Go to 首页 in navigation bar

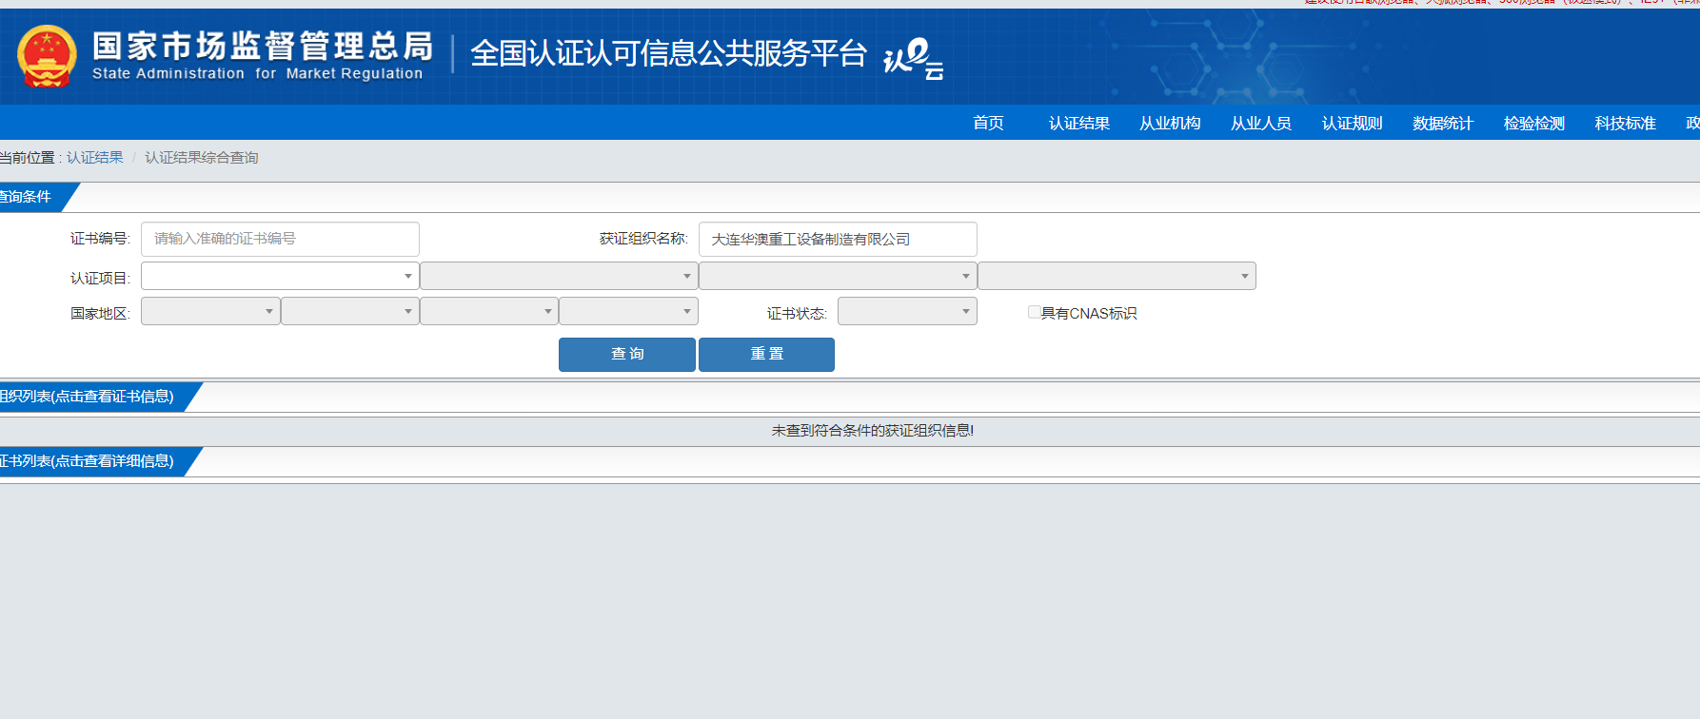(x=988, y=123)
